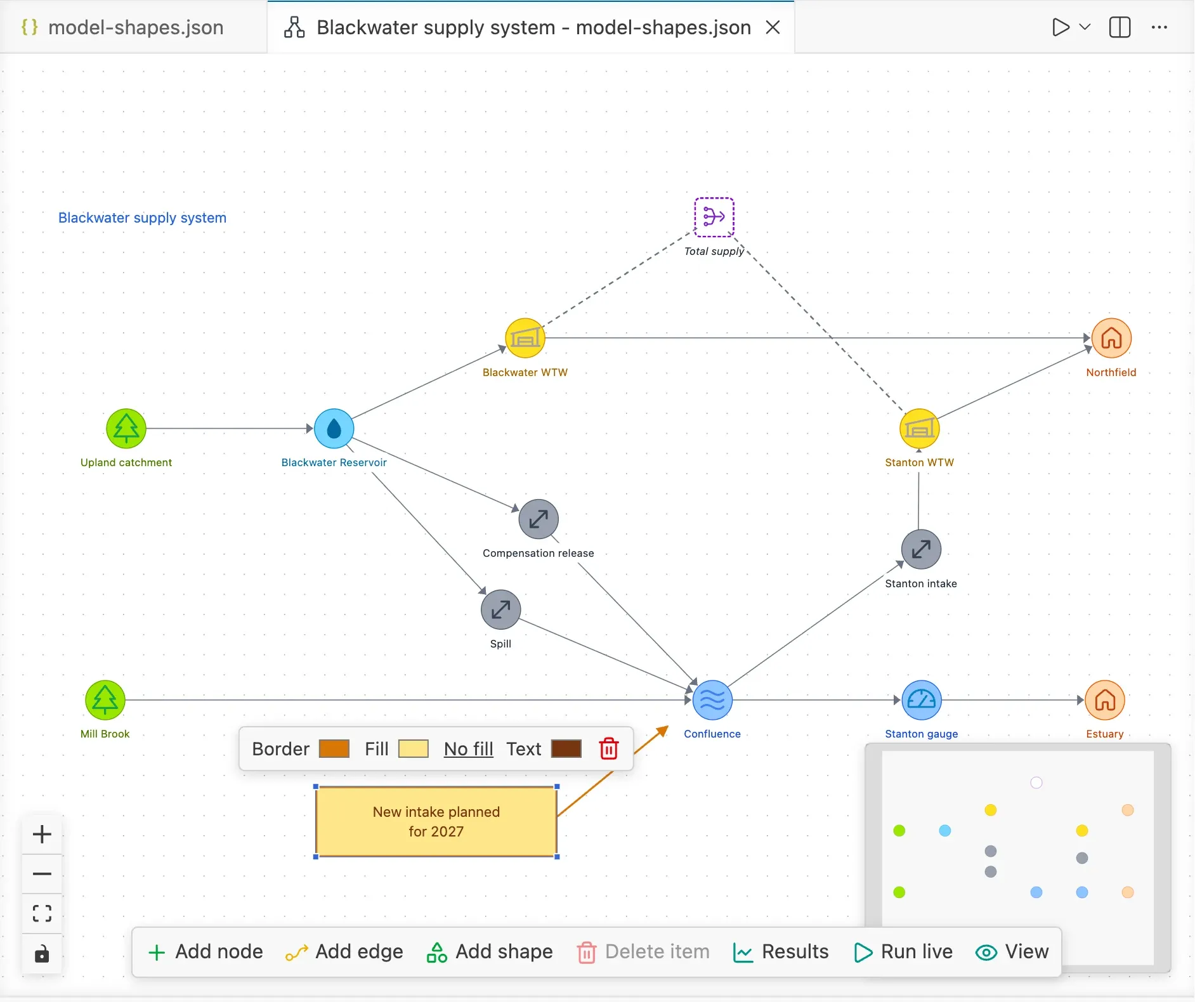Open the more actions ellipsis menu
Screen dimensions: 1195x1002
1159,27
